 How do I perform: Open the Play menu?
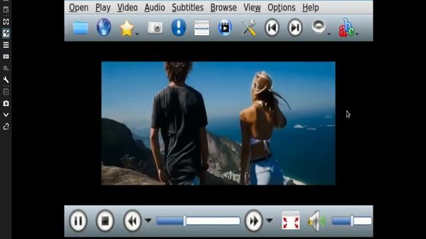pos(103,7)
